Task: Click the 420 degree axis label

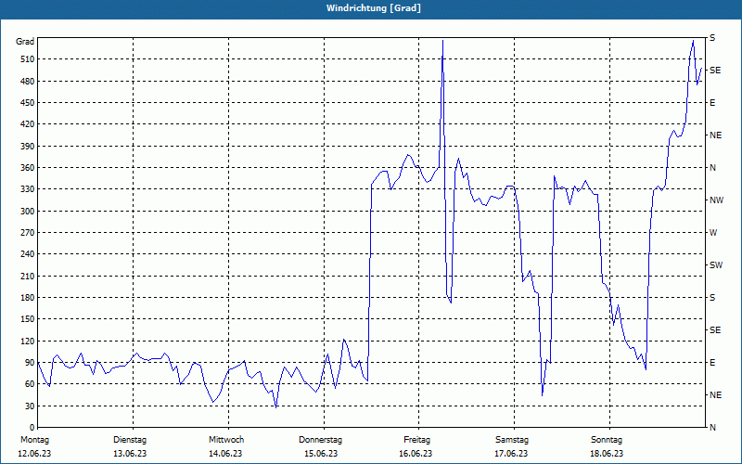Action: (28, 124)
